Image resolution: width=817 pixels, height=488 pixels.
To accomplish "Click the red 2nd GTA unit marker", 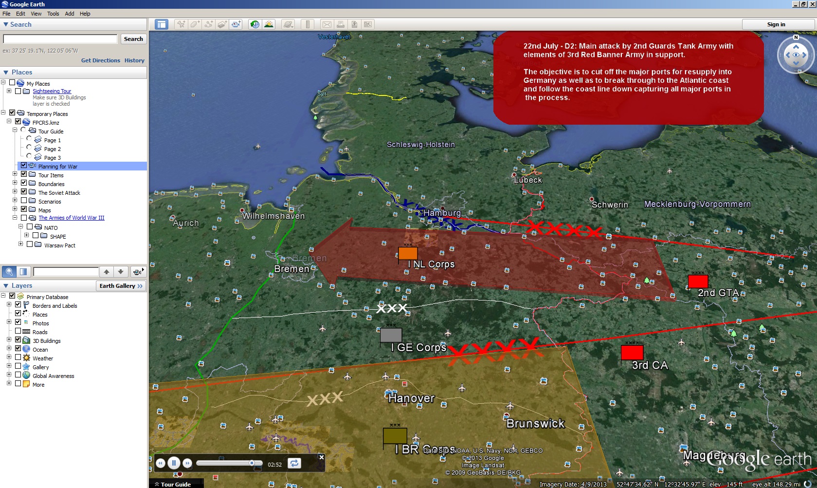I will point(698,281).
